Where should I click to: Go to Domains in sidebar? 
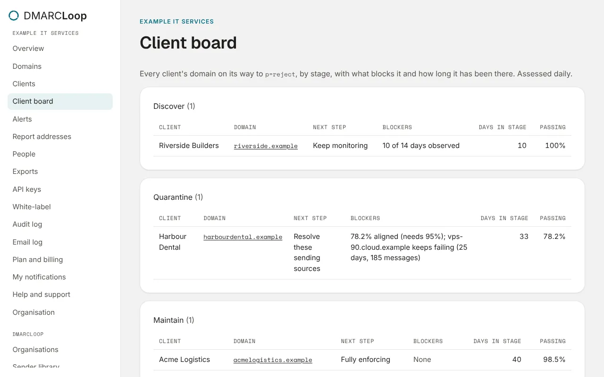60,66
